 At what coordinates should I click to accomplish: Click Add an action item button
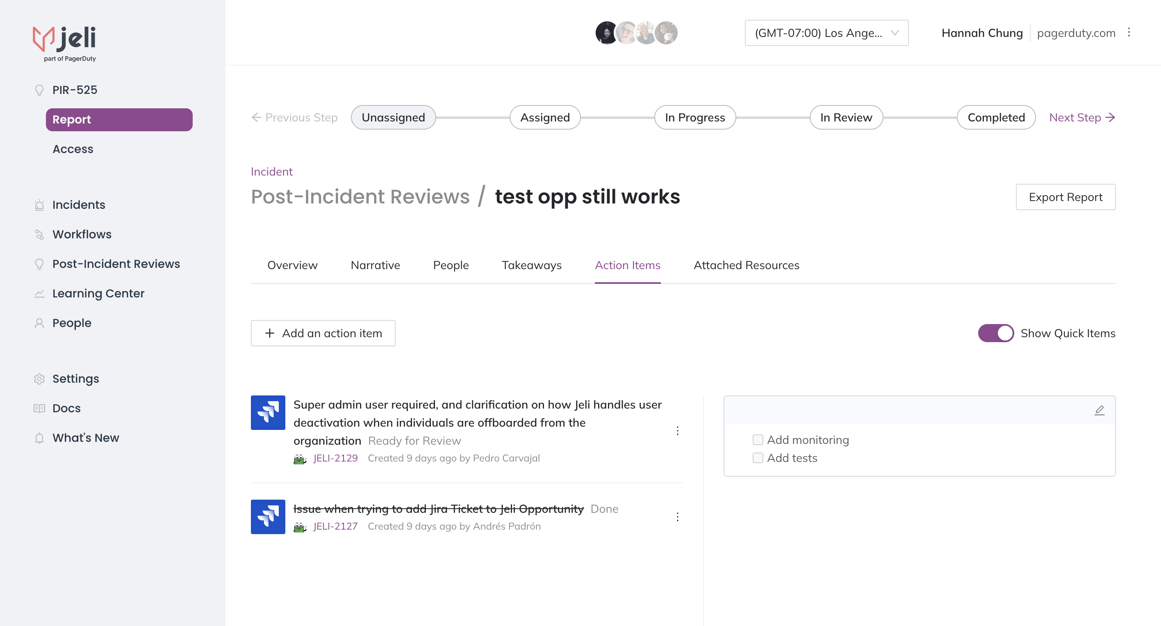[323, 333]
